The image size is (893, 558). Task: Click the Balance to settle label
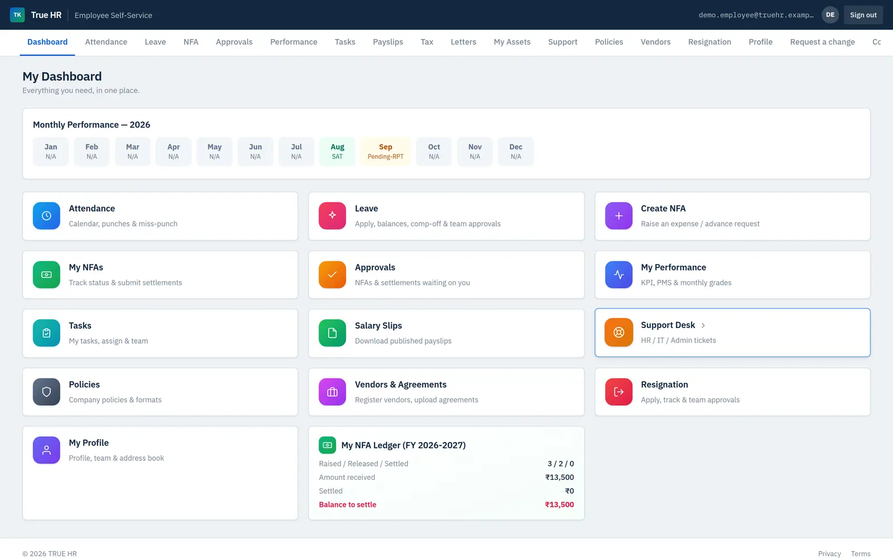(x=348, y=504)
